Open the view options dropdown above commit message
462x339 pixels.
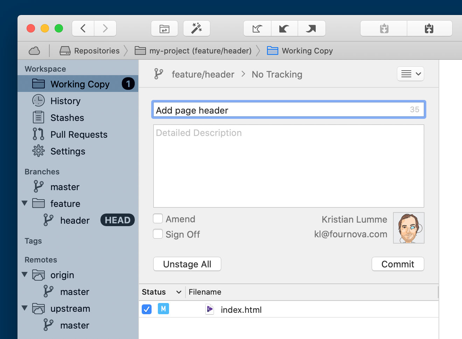(410, 74)
